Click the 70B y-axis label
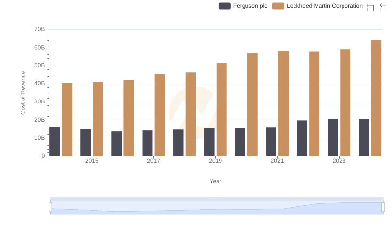The image size is (392, 226). (40, 29)
